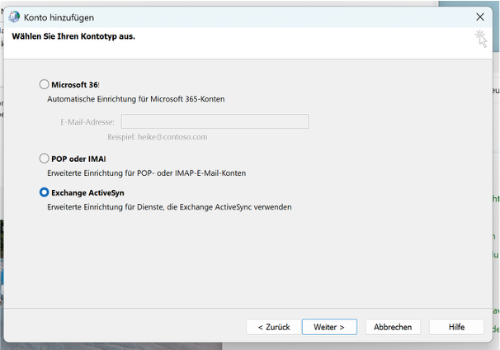The height and width of the screenshot is (350, 500).
Task: Click into the E-Mail-Adresse text field
Action: point(215,121)
